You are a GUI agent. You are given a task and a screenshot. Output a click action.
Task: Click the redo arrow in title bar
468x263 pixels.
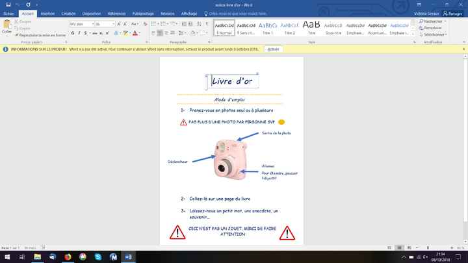coord(28,5)
